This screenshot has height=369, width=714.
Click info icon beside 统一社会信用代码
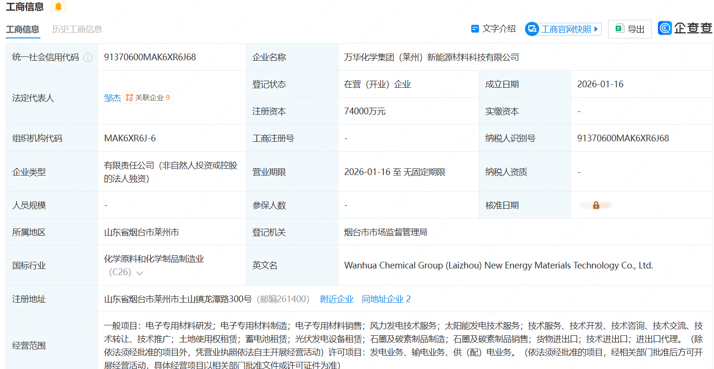88,57
